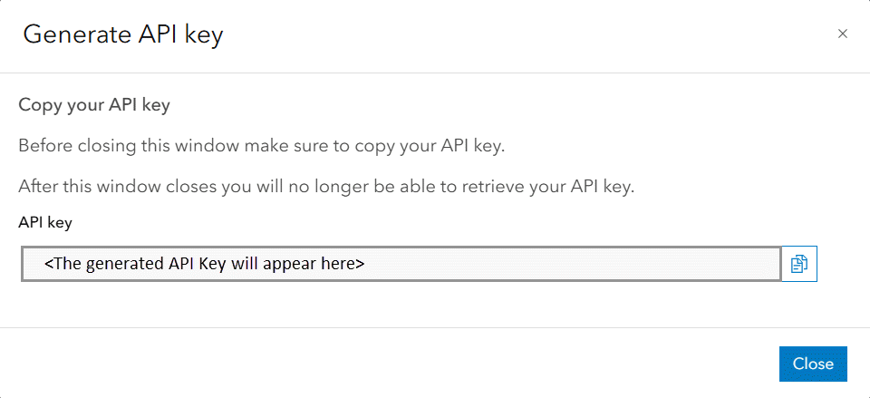Viewport: 870px width, 398px height.
Task: Dismiss the dialog with the X icon
Action: click(x=842, y=34)
